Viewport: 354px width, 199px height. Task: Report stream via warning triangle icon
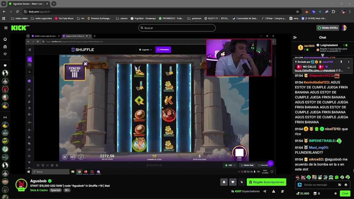pyautogui.click(x=274, y=191)
